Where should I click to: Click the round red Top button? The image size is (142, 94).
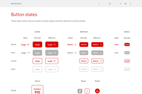97,91
